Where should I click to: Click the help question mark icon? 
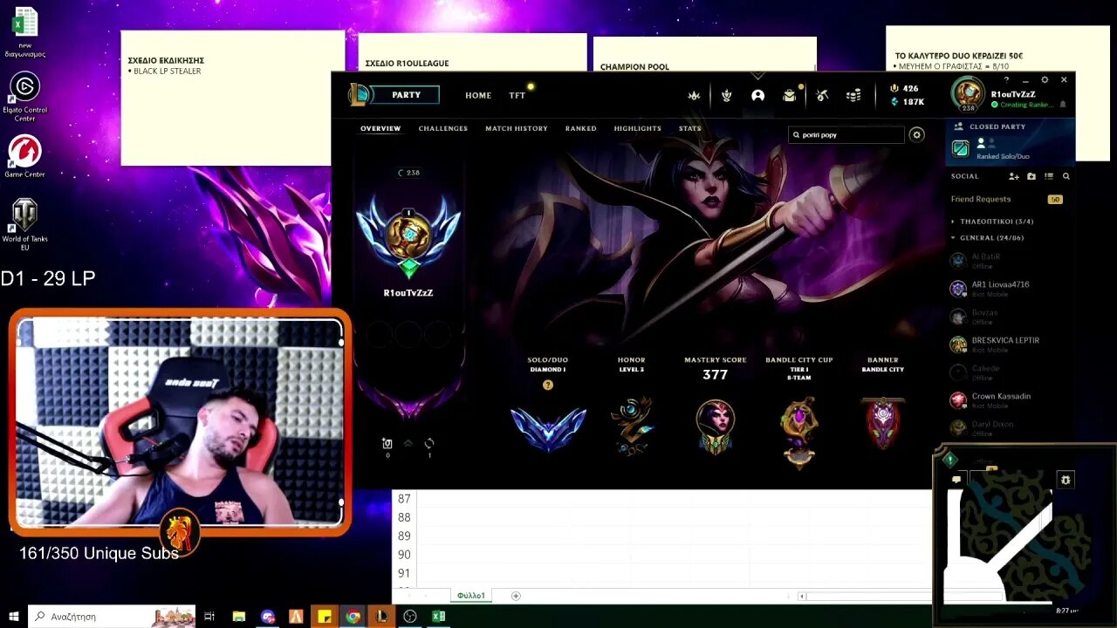point(1006,79)
